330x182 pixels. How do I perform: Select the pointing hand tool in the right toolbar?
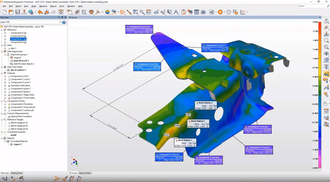(326, 103)
